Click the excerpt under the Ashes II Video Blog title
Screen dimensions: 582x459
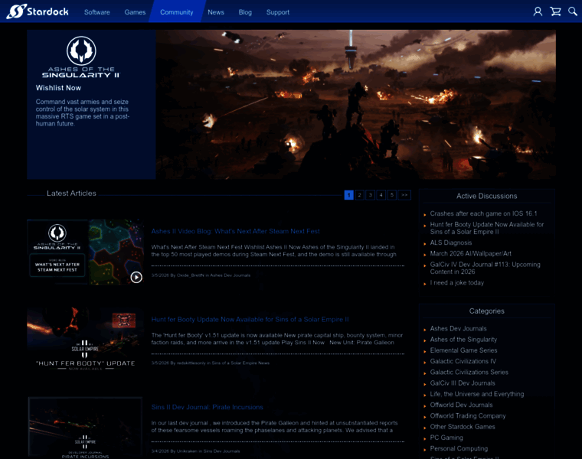pos(274,251)
